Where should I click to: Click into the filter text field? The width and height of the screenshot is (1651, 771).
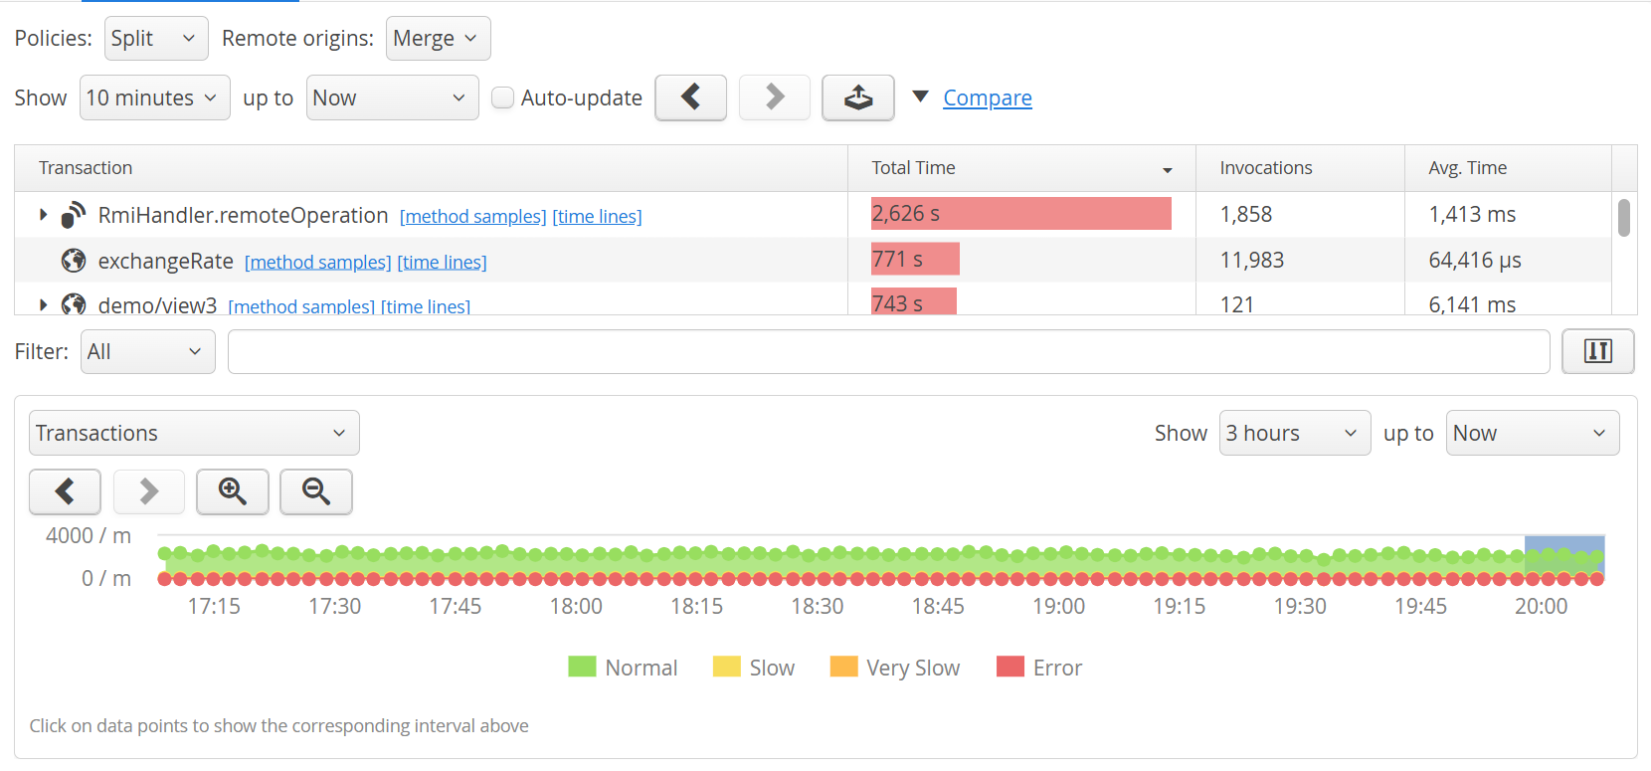(888, 351)
